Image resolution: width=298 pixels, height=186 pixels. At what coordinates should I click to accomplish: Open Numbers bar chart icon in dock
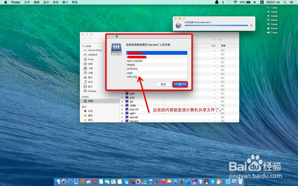tap(145, 182)
